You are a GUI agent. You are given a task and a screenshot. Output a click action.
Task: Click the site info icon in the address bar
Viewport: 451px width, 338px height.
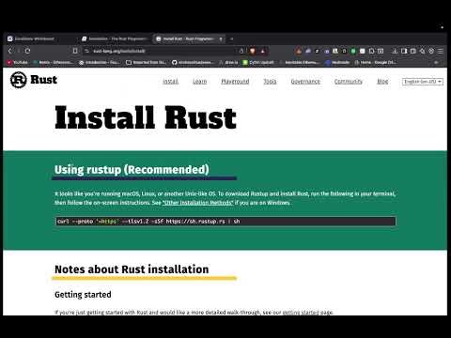(x=86, y=51)
